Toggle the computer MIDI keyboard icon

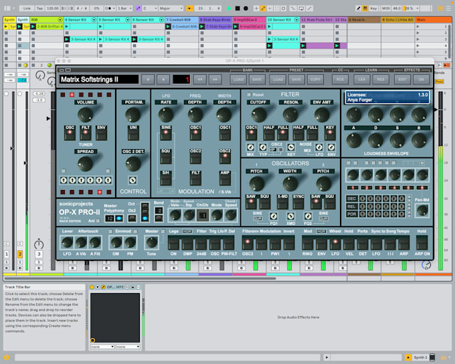click(x=365, y=9)
